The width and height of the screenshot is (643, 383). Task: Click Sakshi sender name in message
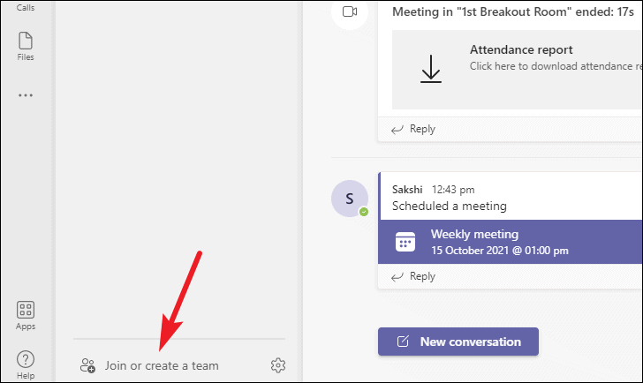click(407, 190)
